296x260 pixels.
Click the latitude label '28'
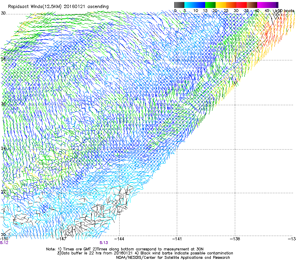[3, 59]
